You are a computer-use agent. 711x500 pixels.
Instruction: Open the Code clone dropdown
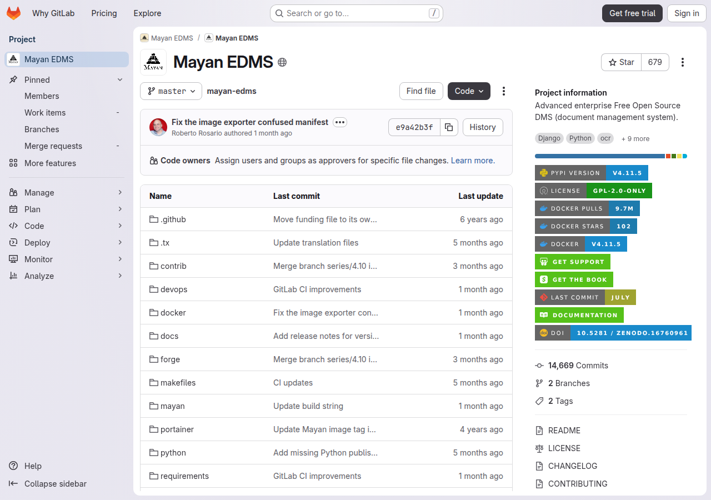click(469, 91)
